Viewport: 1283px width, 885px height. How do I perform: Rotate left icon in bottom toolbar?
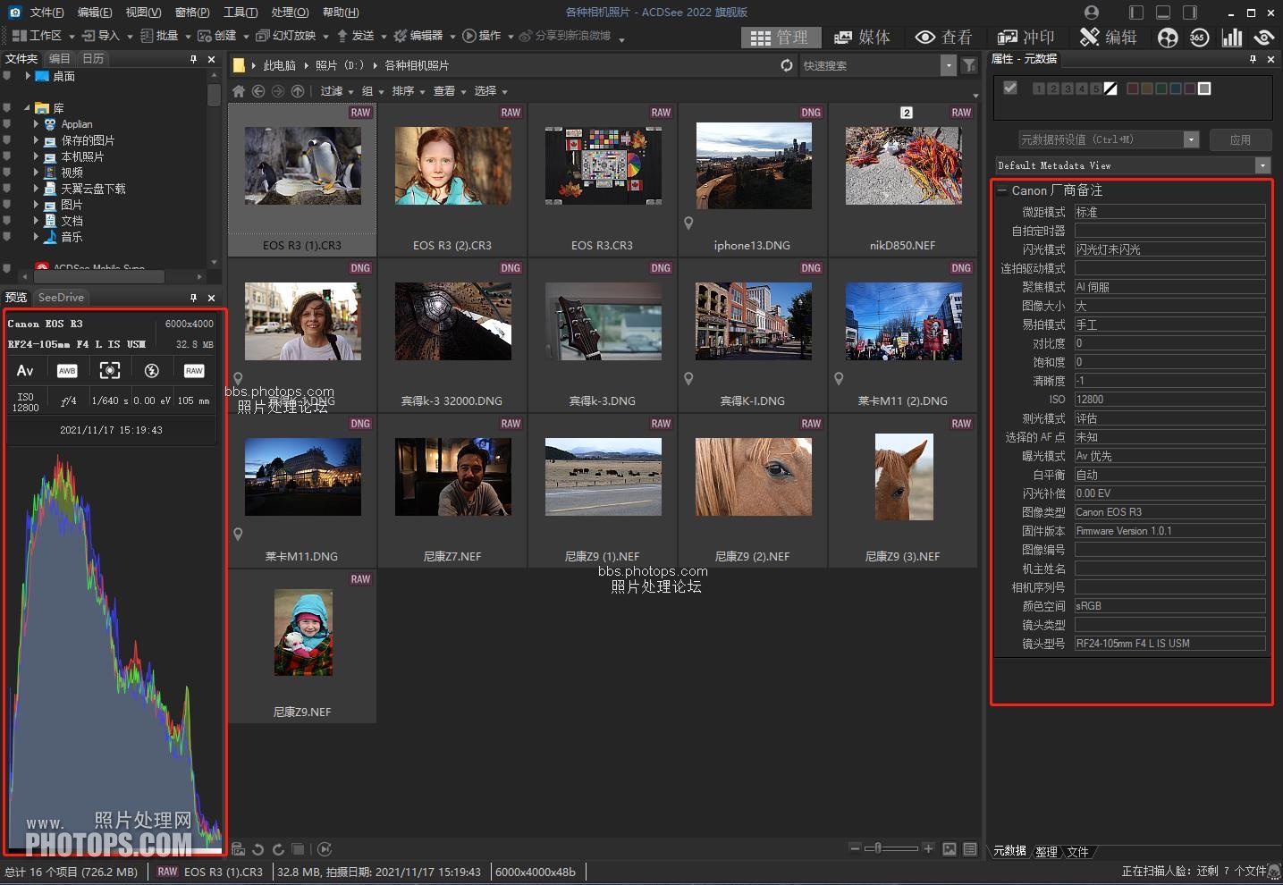pos(257,849)
